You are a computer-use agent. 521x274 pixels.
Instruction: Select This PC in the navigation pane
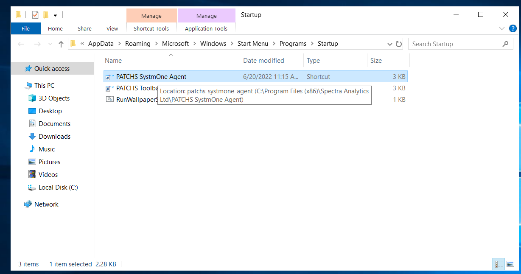[44, 86]
